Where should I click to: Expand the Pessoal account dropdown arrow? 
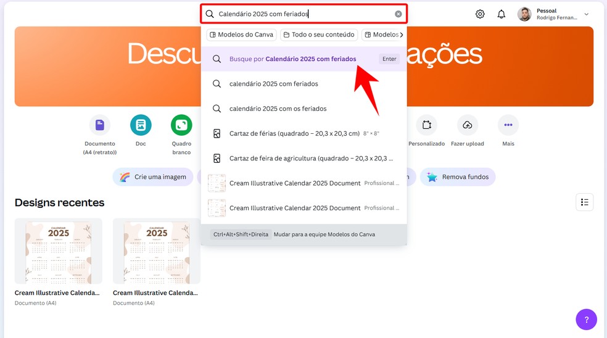point(587,14)
